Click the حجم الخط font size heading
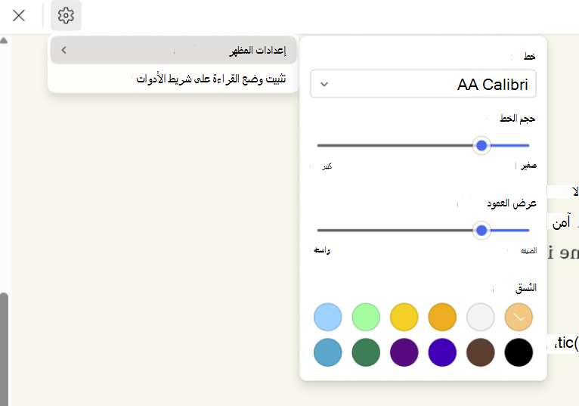The width and height of the screenshot is (579, 406). pos(517,119)
